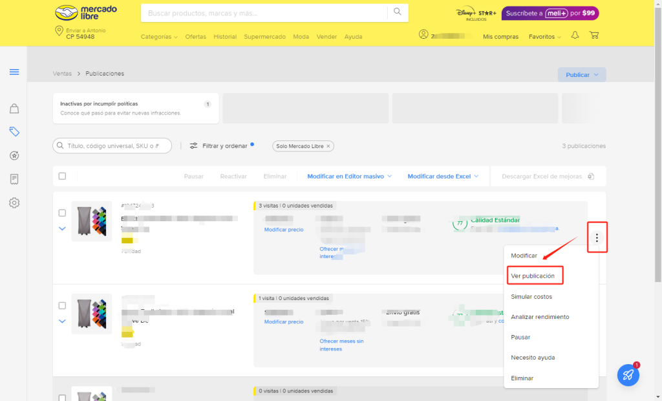
Task: Expand Modificar desde Excel dropdown
Action: point(443,176)
